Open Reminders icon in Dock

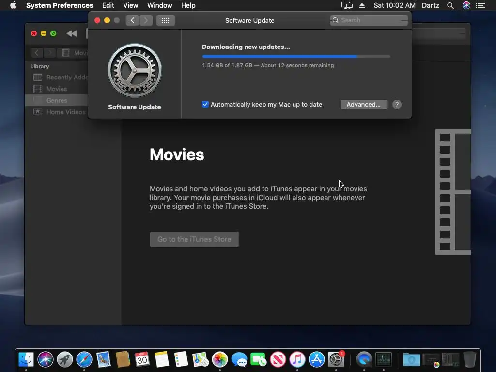pos(181,359)
